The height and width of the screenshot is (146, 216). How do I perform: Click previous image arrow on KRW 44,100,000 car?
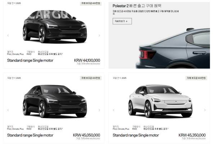8,36
